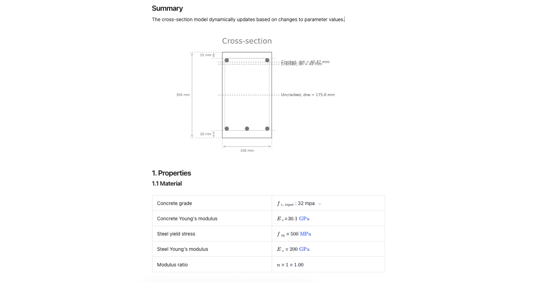Select the top-left rebar dot in the cross-section
This screenshot has height=282, width=538.
(x=227, y=60)
